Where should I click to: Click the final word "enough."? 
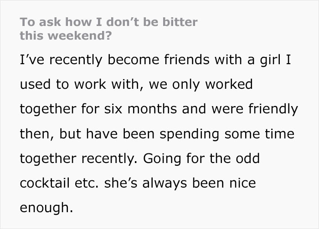click(x=46, y=208)
